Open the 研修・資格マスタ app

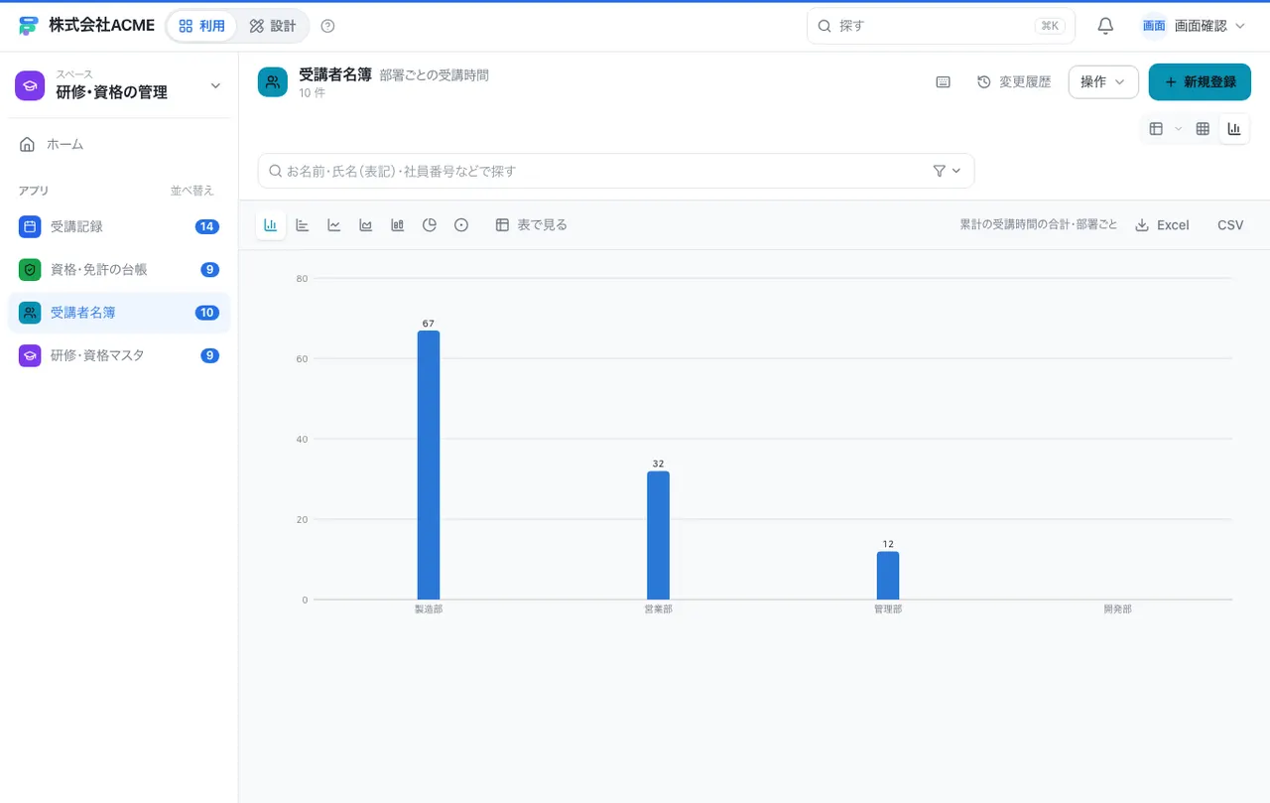pos(119,355)
